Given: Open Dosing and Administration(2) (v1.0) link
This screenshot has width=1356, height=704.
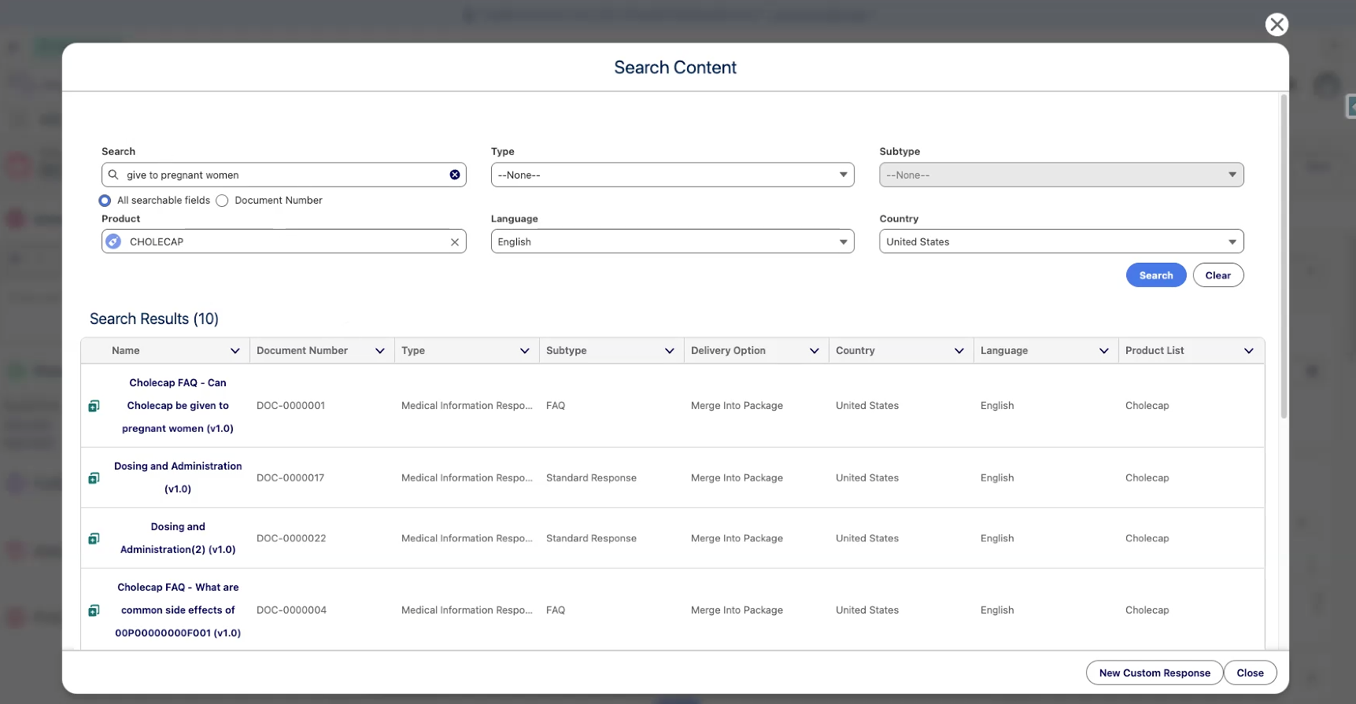Looking at the screenshot, I should tap(178, 538).
